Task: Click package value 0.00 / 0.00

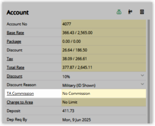Action: tap(71, 41)
